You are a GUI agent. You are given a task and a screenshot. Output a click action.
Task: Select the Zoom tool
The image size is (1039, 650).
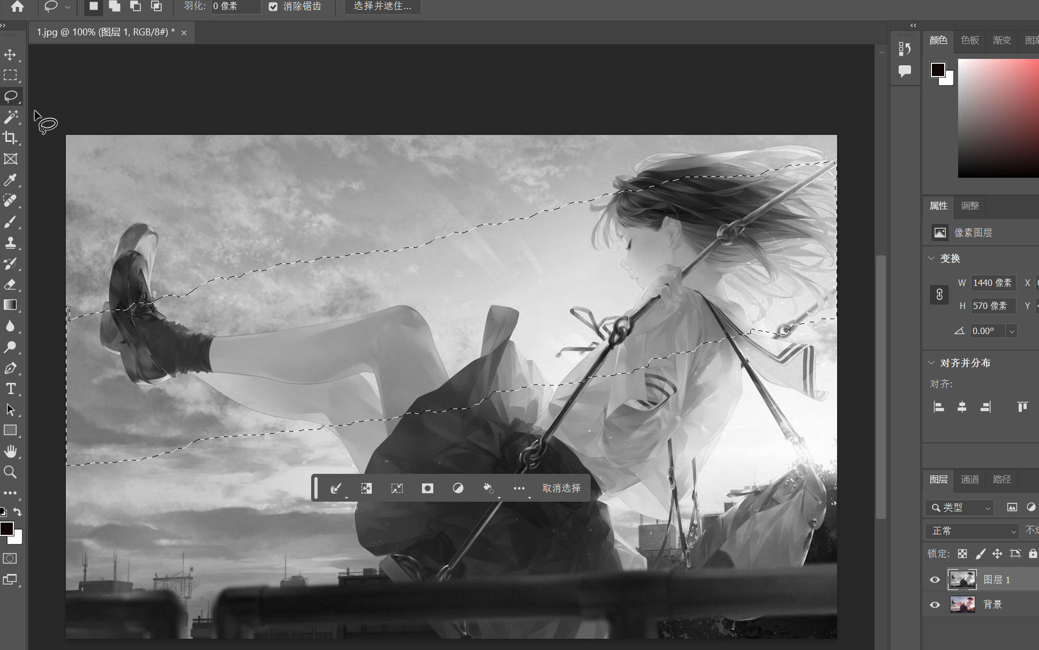(x=10, y=472)
